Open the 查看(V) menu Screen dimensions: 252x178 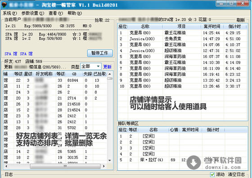[x=56, y=13]
